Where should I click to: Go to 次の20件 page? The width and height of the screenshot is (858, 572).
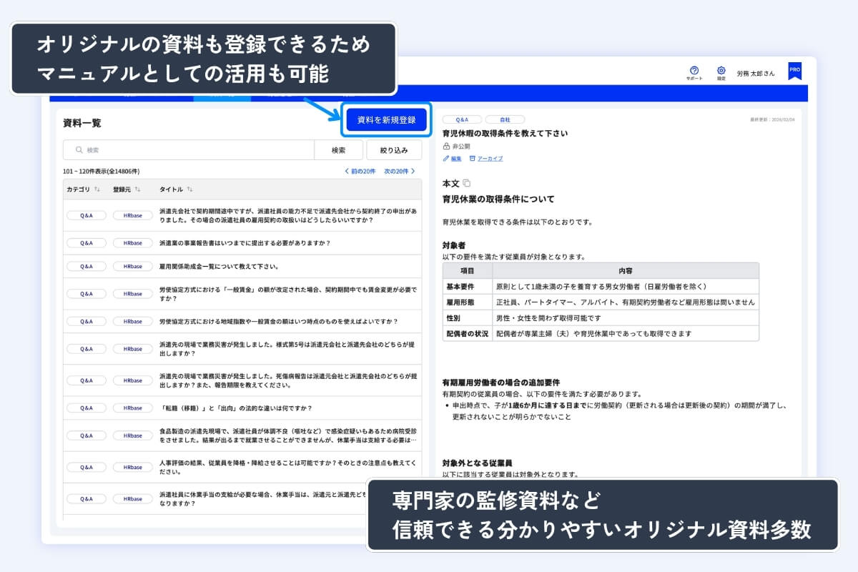point(400,172)
